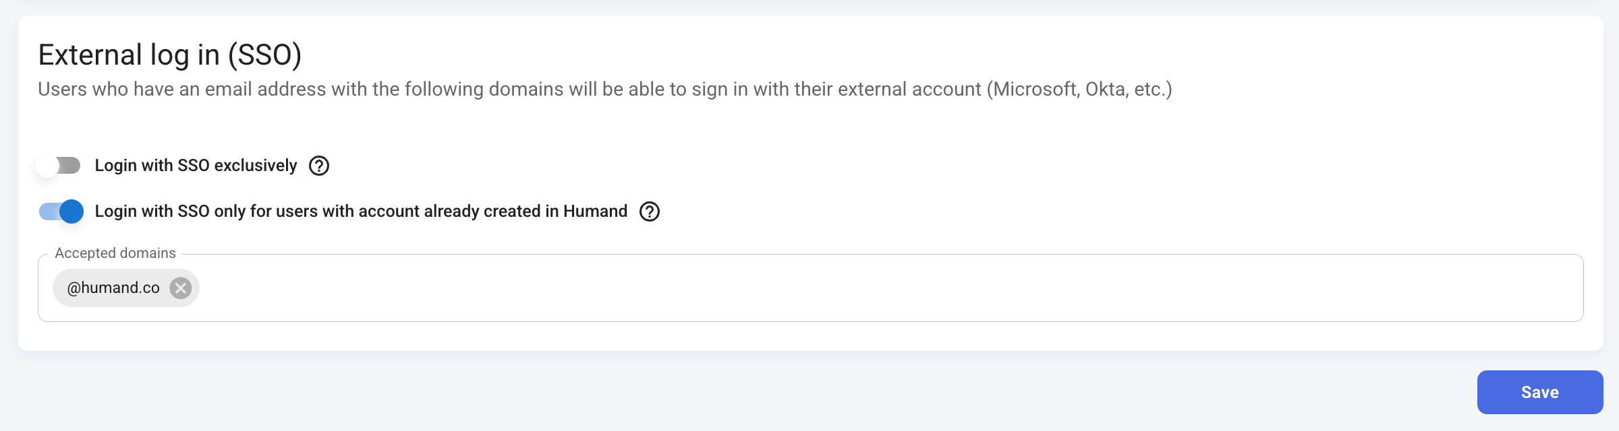Save the SSO settings

(x=1539, y=392)
